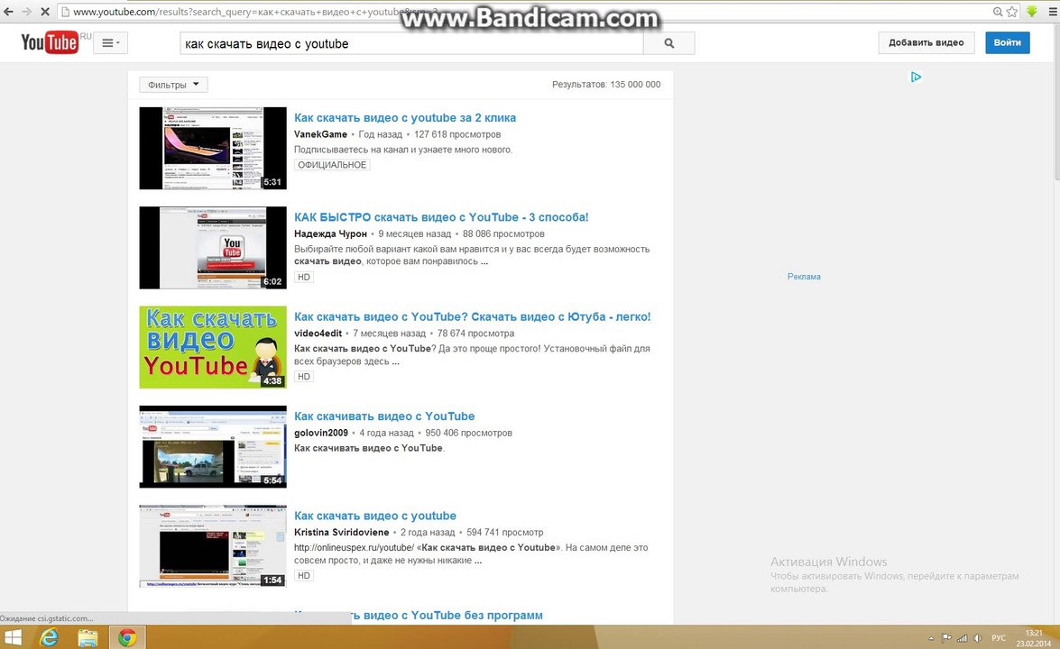Open the YouTube guide menu button
1060x649 pixels.
(x=111, y=43)
